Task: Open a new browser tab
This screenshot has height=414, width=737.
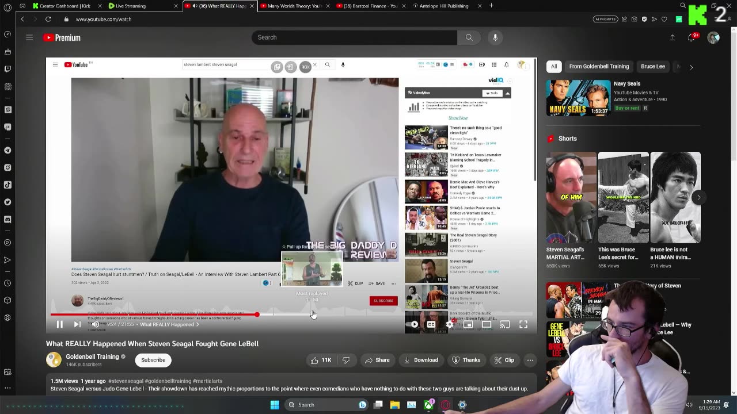Action: tap(491, 6)
